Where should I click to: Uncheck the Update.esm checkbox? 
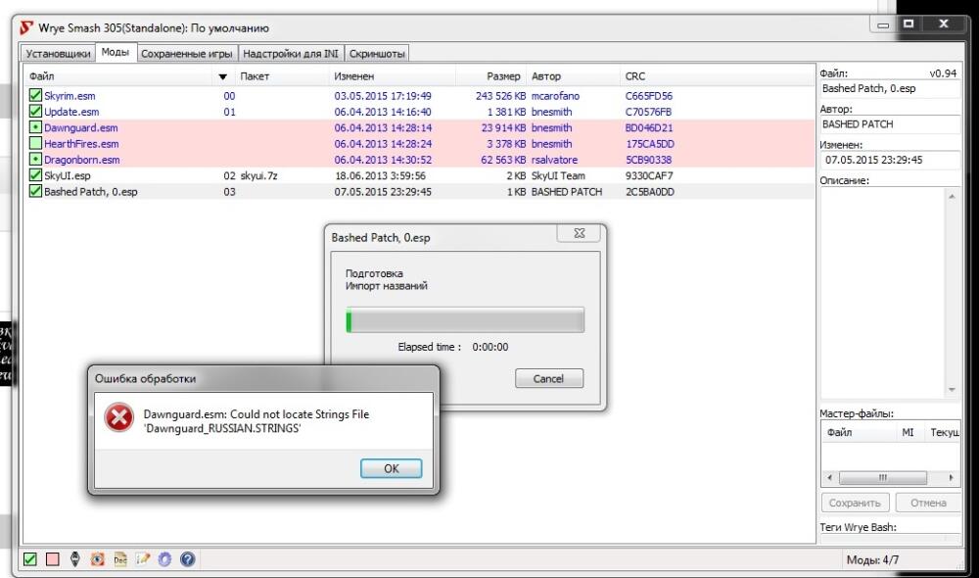pyautogui.click(x=35, y=112)
